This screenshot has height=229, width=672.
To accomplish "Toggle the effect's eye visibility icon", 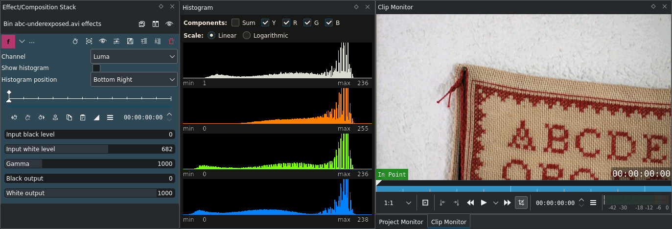I will [x=103, y=42].
